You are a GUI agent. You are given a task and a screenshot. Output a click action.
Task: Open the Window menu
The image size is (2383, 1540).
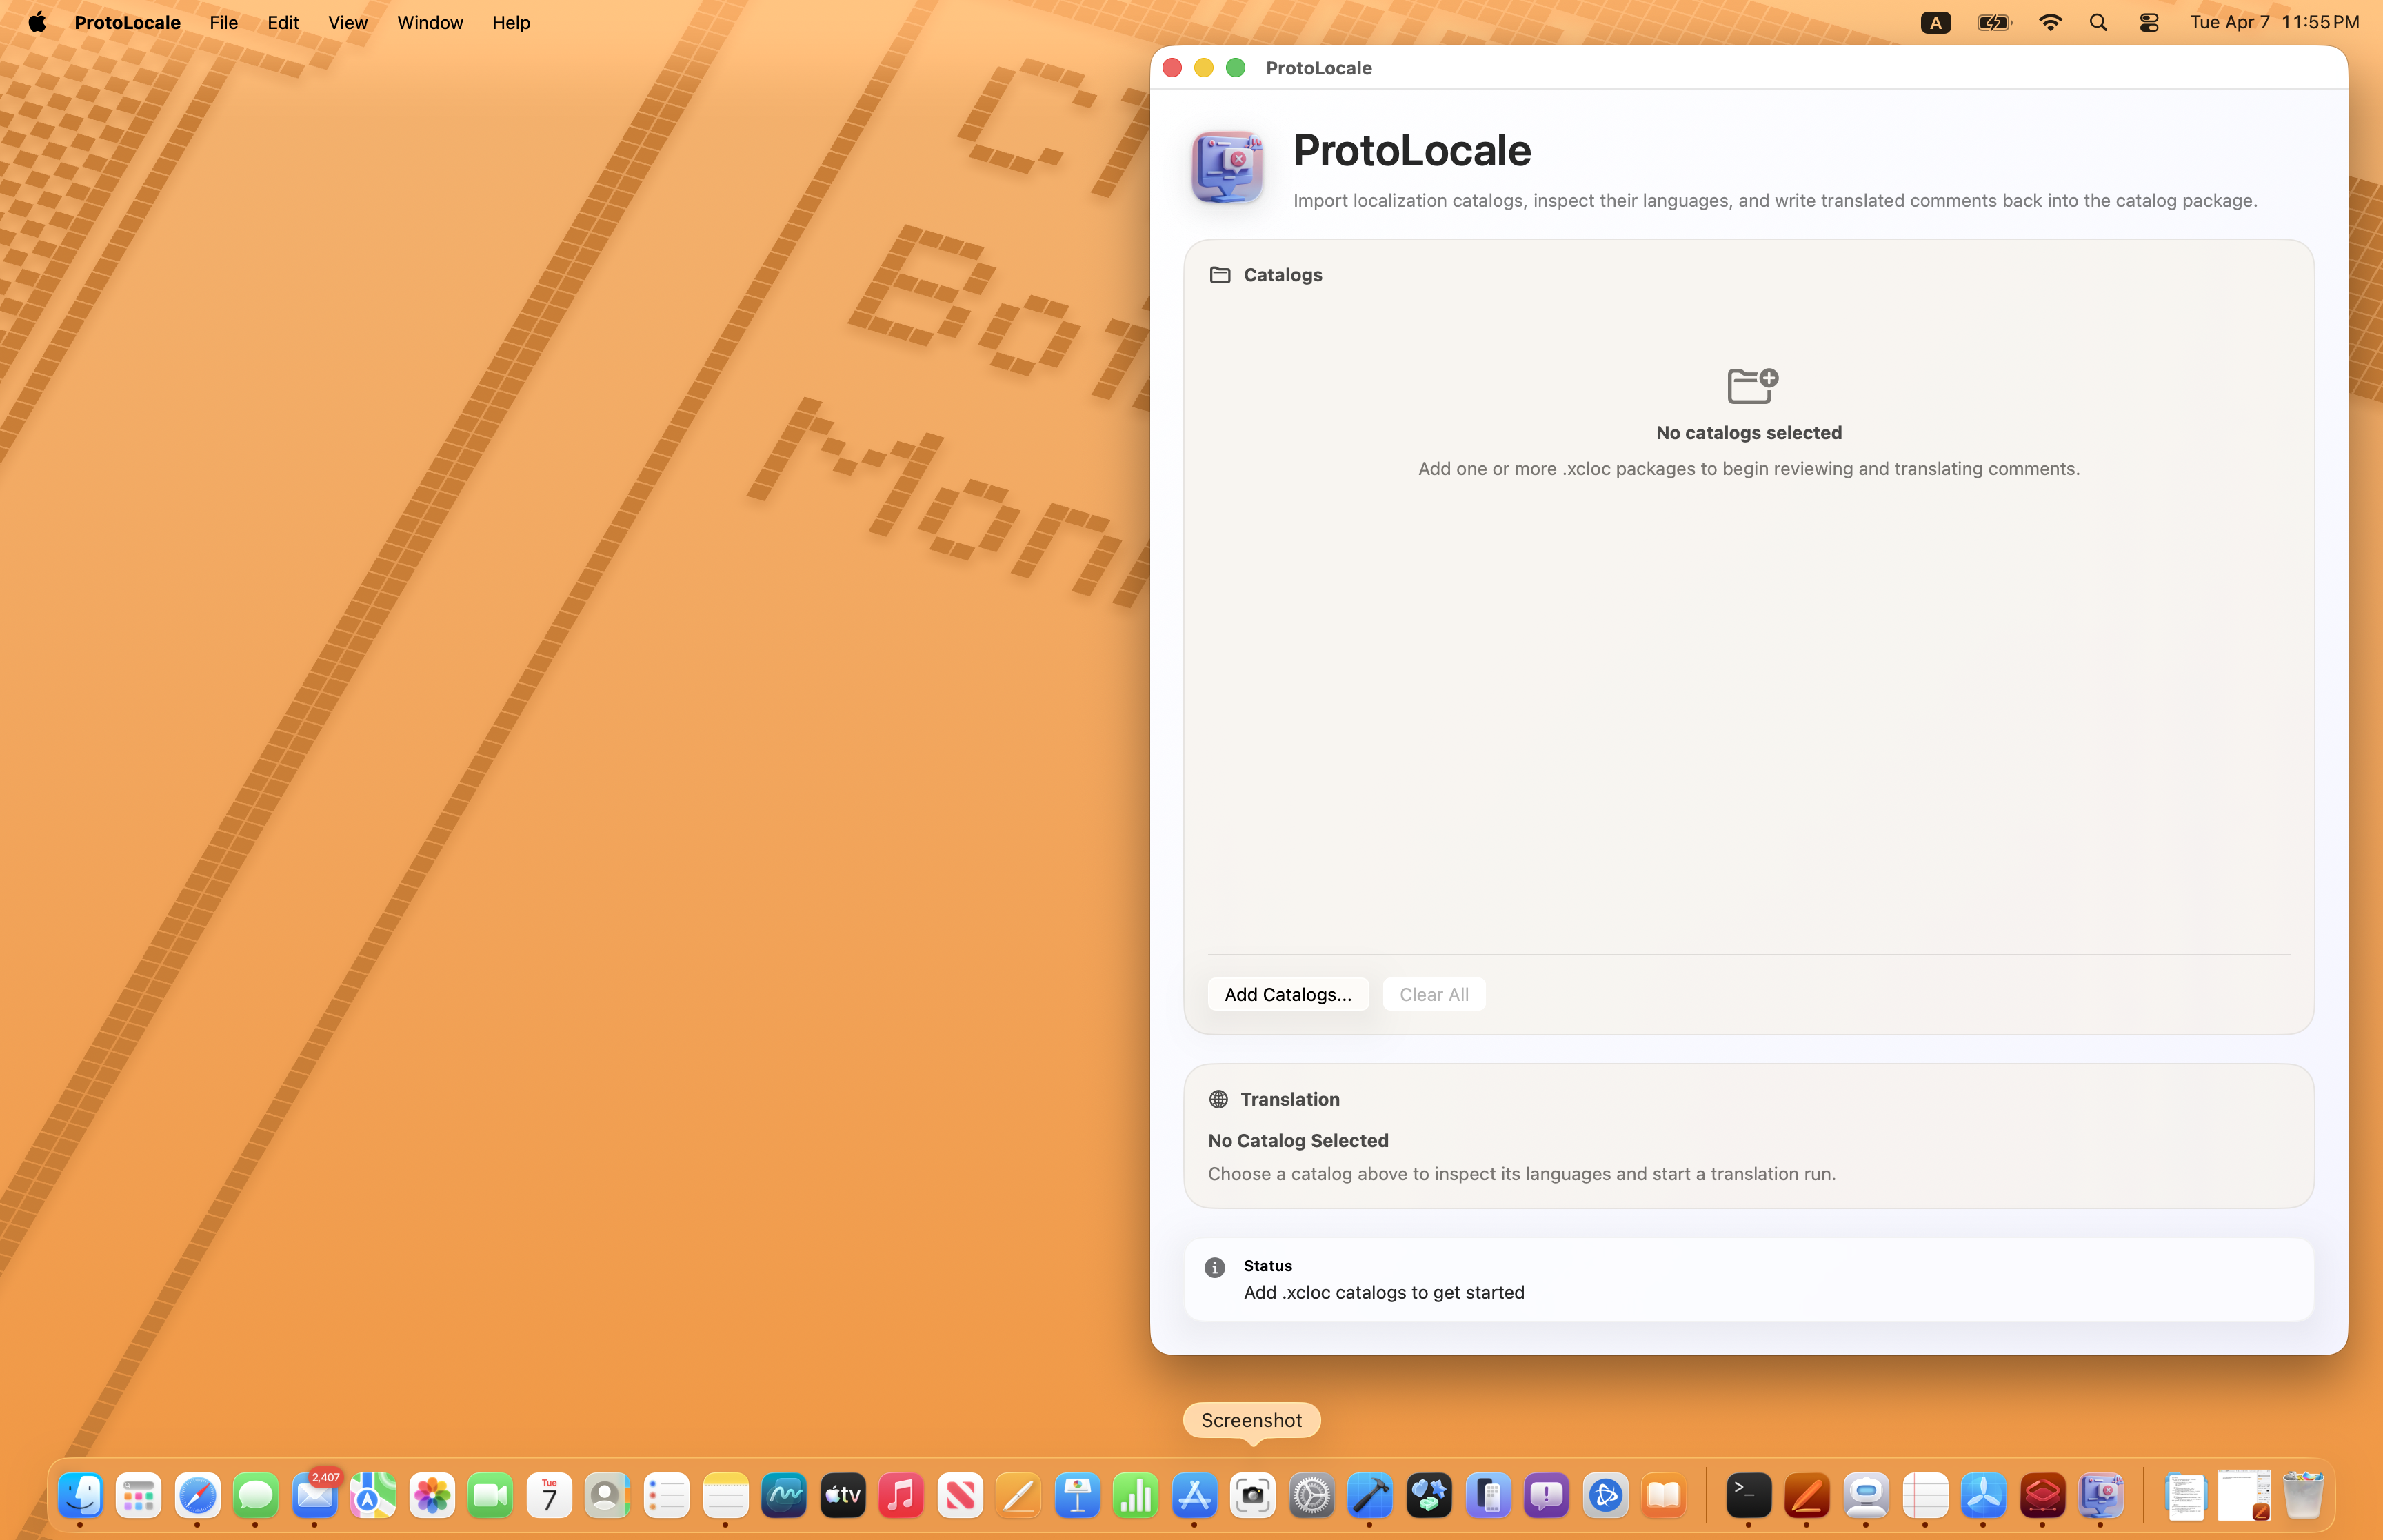[429, 22]
